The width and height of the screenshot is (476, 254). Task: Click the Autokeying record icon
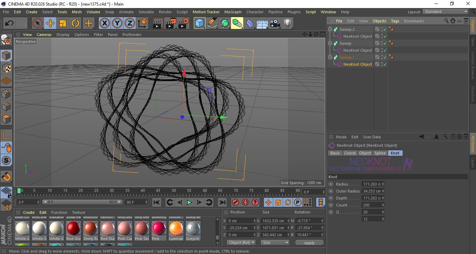[245, 202]
